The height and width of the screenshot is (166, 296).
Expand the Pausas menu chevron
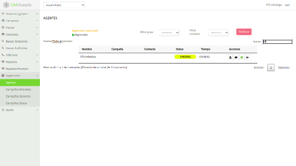37,27
